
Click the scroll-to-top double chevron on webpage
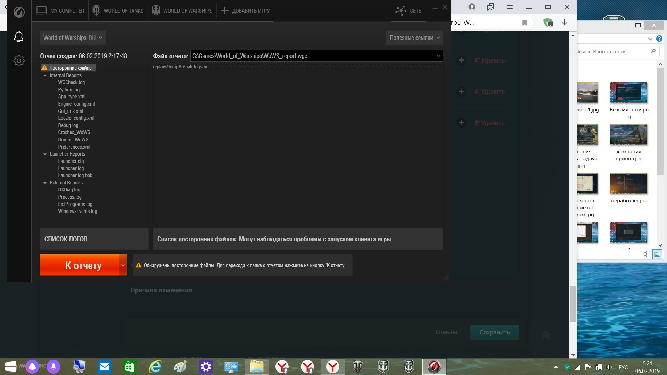(545, 335)
